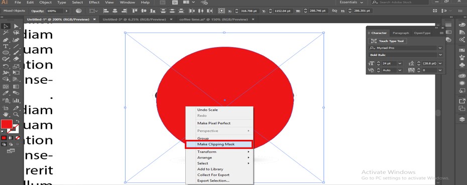Enable Draw Normal mode
This screenshot has height=185, width=467.
click(4, 144)
